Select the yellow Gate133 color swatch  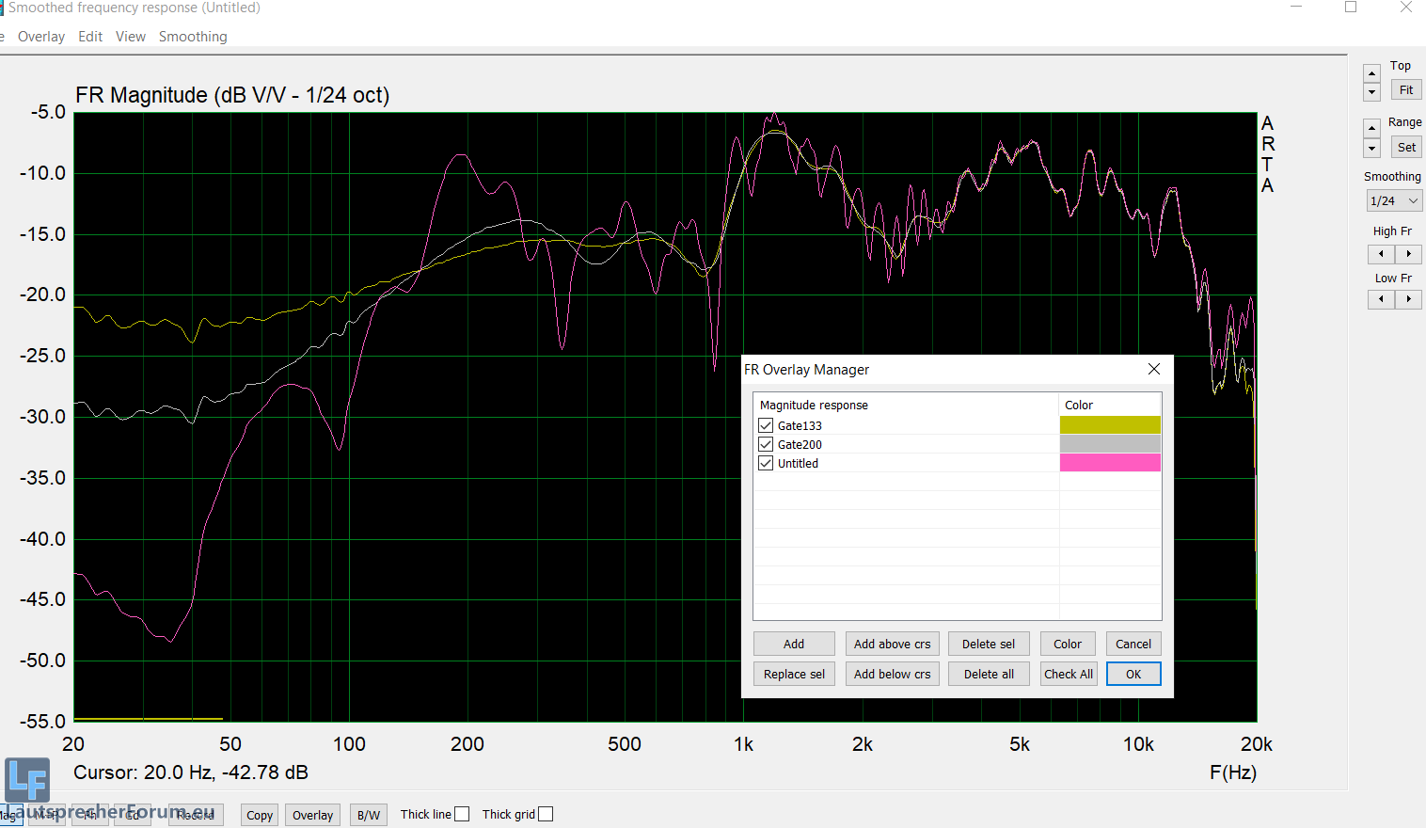(1110, 425)
